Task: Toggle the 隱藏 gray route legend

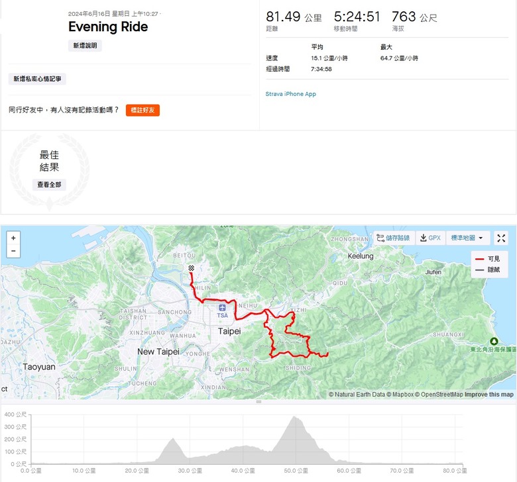Action: pyautogui.click(x=488, y=270)
